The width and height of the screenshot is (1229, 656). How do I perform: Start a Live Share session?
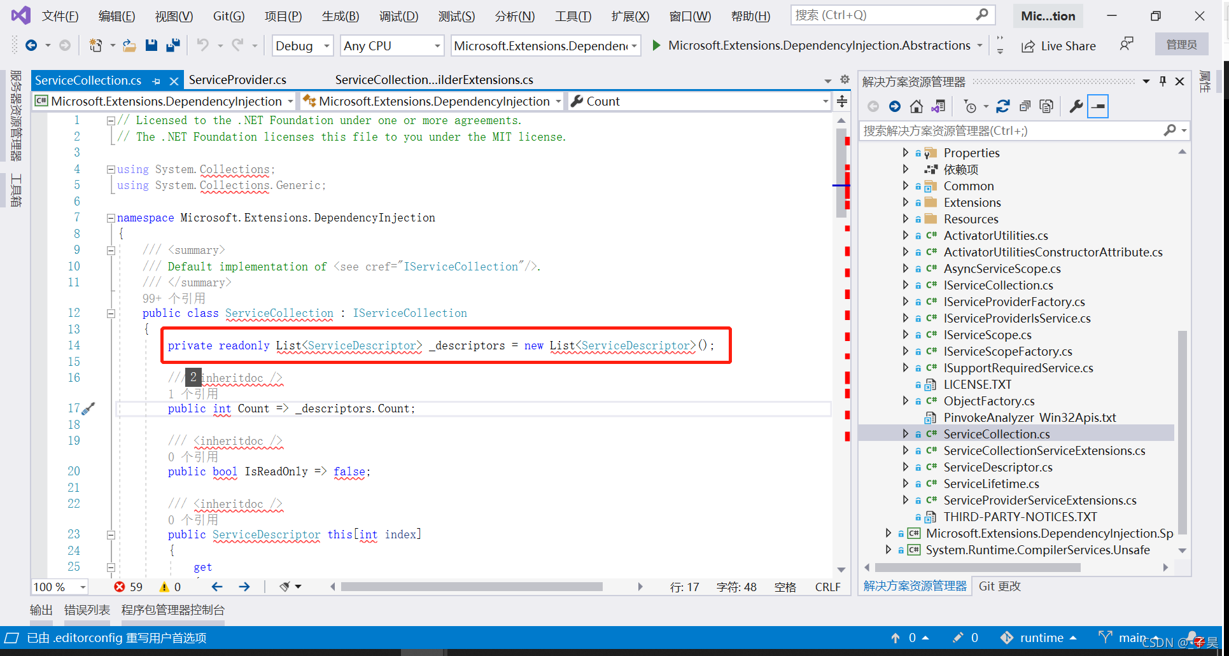[1059, 45]
